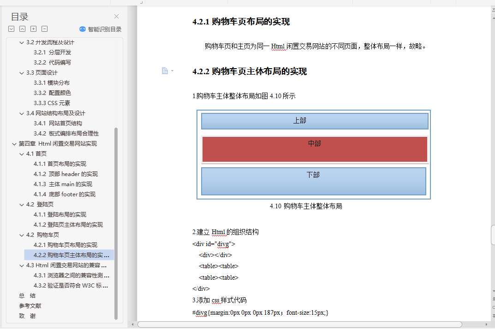Click the document horizontal scrollbar thumb
The height and width of the screenshot is (329, 495).
pos(299,324)
